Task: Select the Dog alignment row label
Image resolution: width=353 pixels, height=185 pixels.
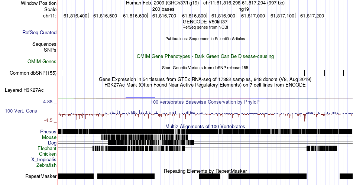Action: 52,143
